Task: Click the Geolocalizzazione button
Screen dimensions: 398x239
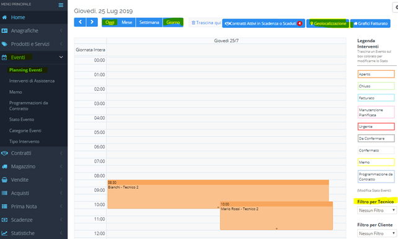Action: 328,24
